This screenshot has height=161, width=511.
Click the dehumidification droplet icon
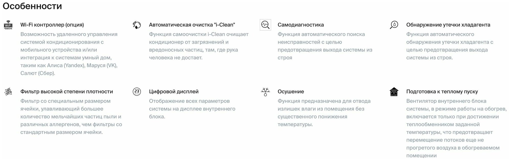tap(265, 92)
